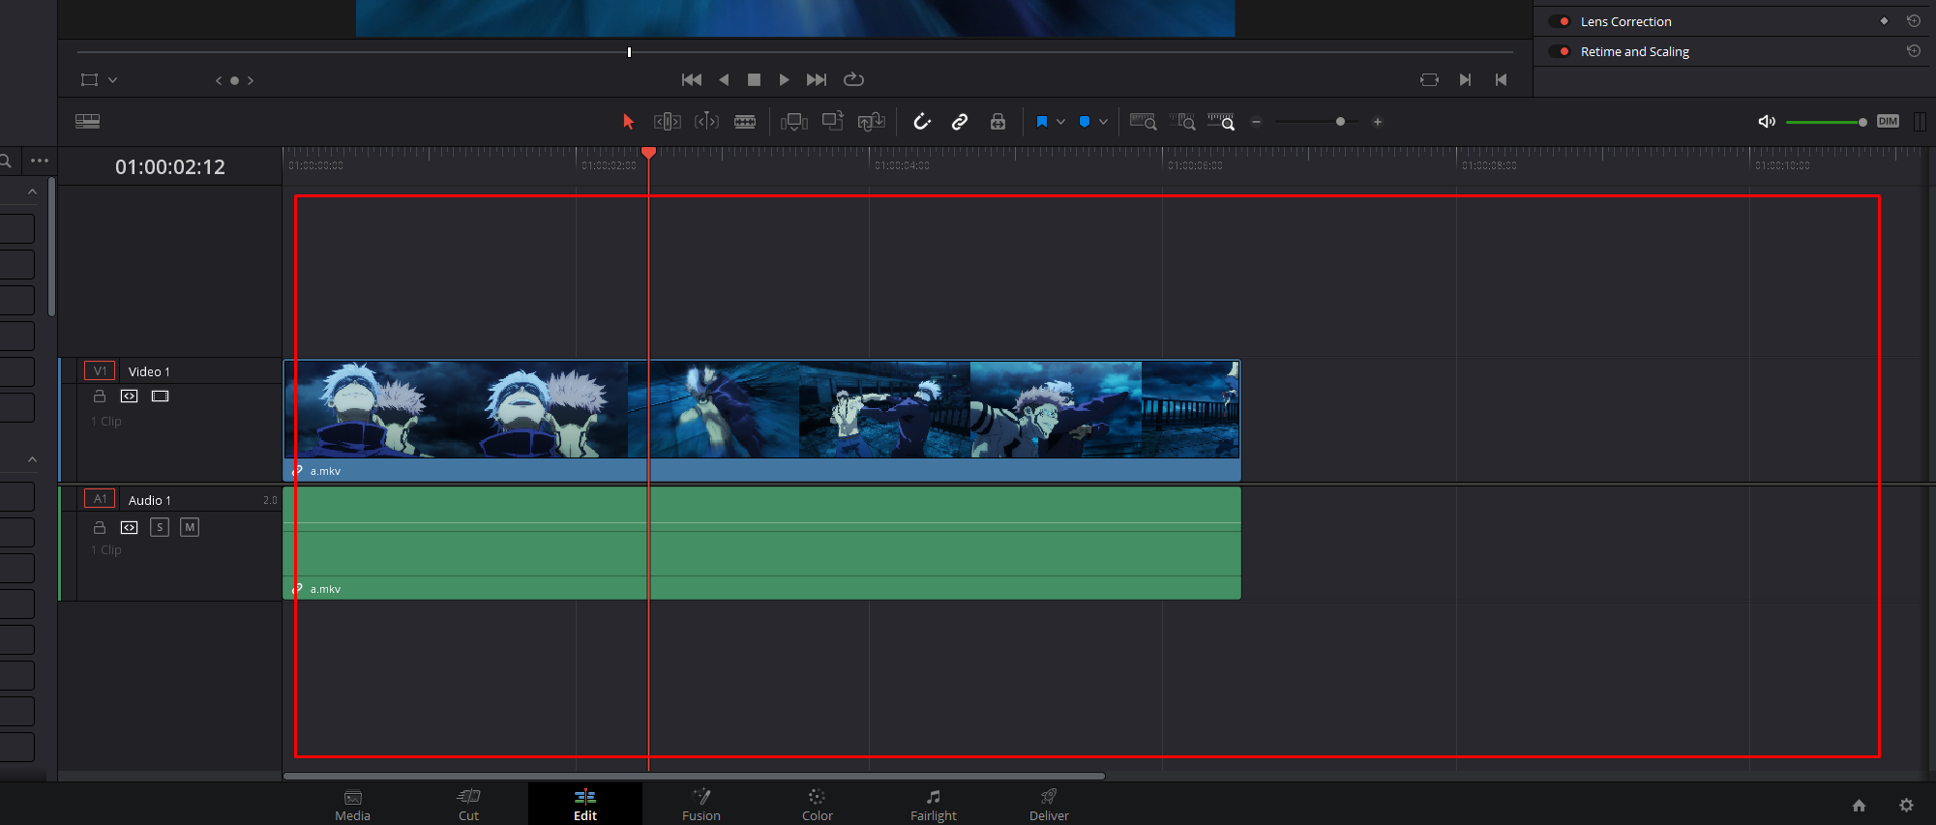Click the Insert Clip icon
Viewport: 1936px width, 825px height.
pyautogui.click(x=794, y=122)
